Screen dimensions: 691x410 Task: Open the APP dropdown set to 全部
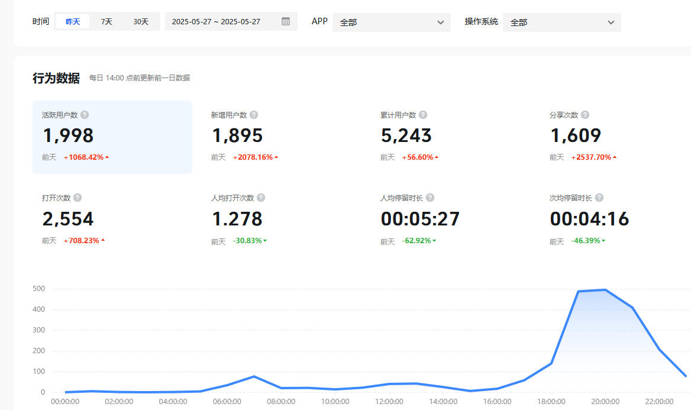pyautogui.click(x=391, y=22)
